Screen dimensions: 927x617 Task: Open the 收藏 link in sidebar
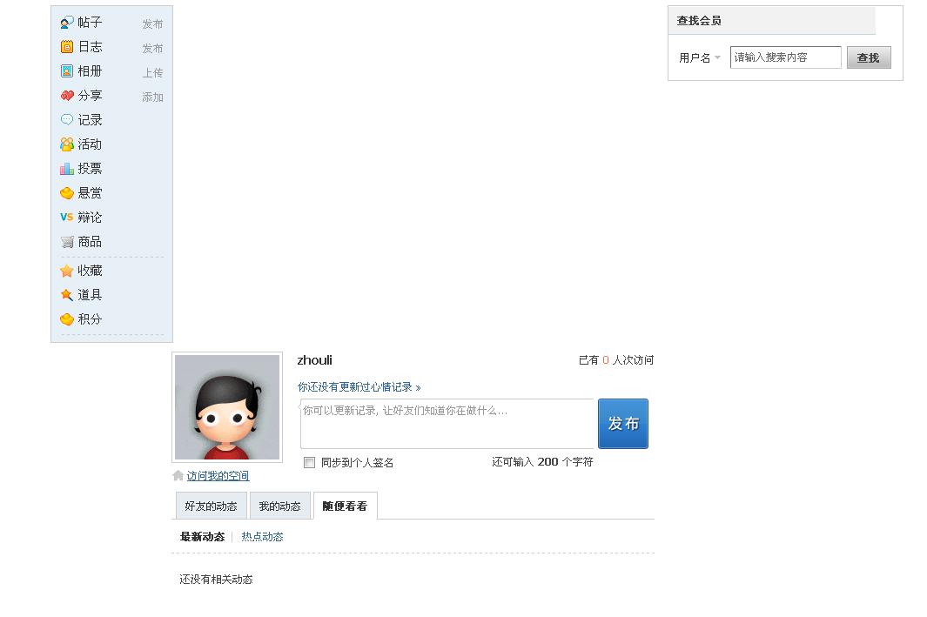click(90, 271)
